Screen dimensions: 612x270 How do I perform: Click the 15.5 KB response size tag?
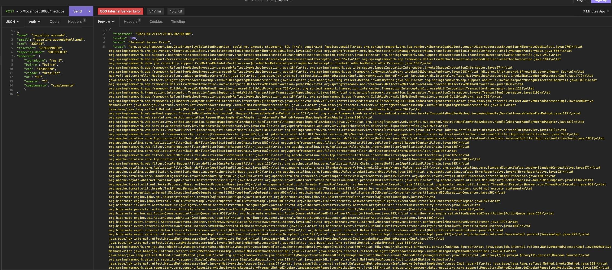(176, 11)
